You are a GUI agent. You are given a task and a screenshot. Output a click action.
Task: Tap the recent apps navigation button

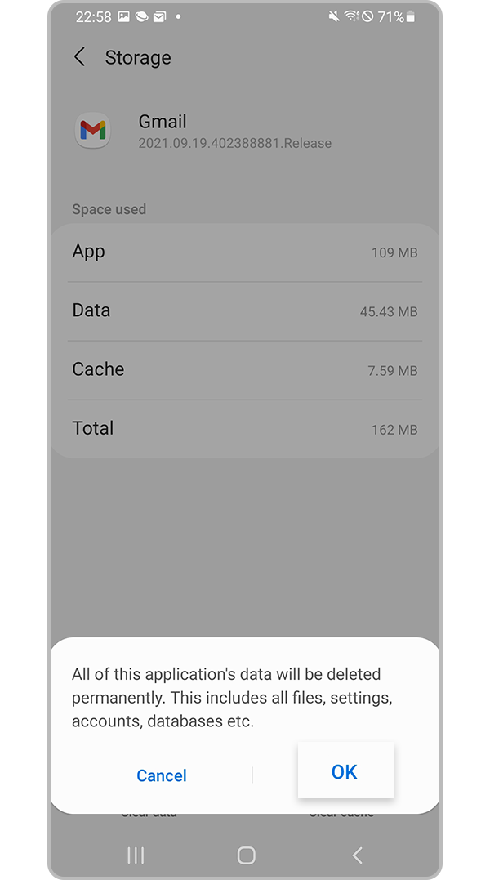pyautogui.click(x=136, y=855)
